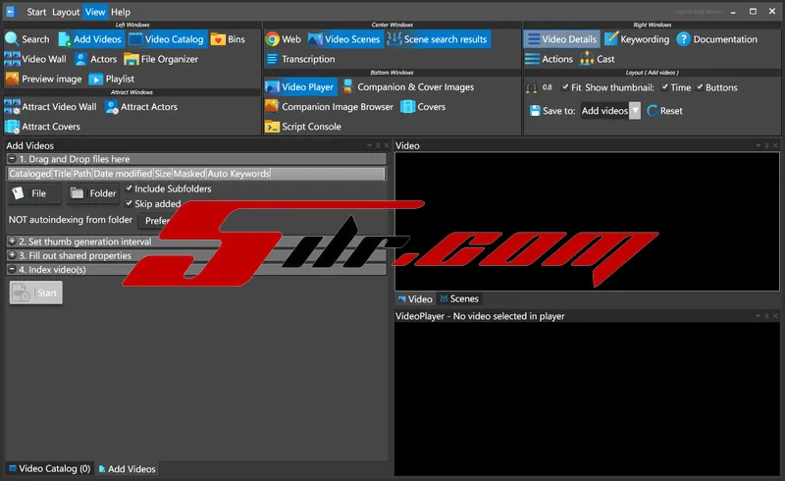Open the Help menu
785x481 pixels.
point(121,12)
